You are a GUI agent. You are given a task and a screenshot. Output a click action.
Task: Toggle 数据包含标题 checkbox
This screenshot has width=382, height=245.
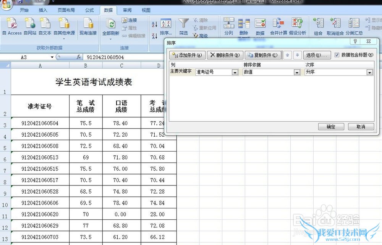tap(337, 55)
